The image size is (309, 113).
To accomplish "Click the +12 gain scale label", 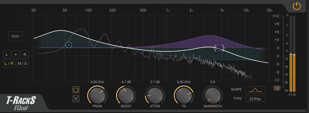I will coord(276,16).
